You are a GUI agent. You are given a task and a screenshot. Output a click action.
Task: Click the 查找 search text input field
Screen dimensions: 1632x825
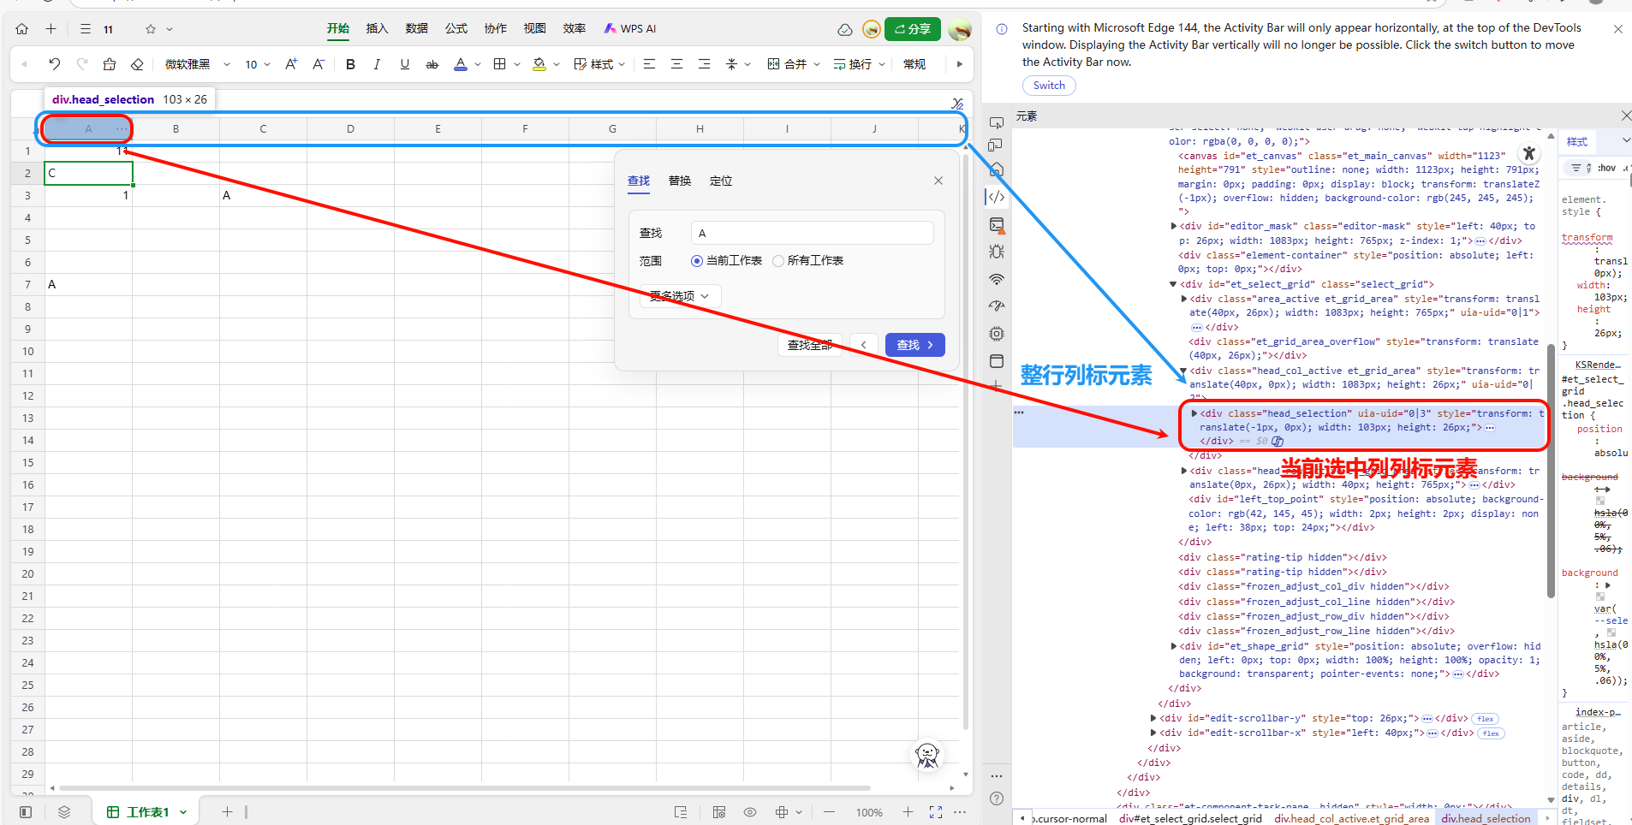tap(812, 233)
